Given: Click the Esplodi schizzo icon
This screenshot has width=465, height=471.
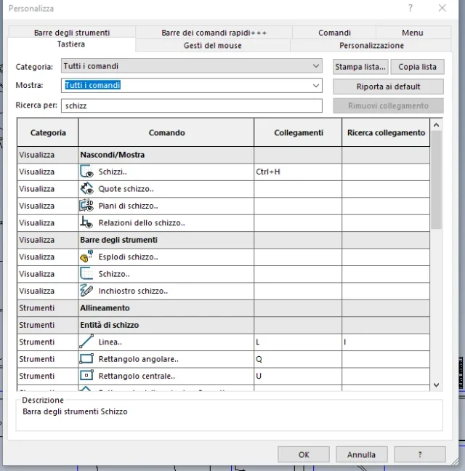Looking at the screenshot, I should pyautogui.click(x=86, y=257).
